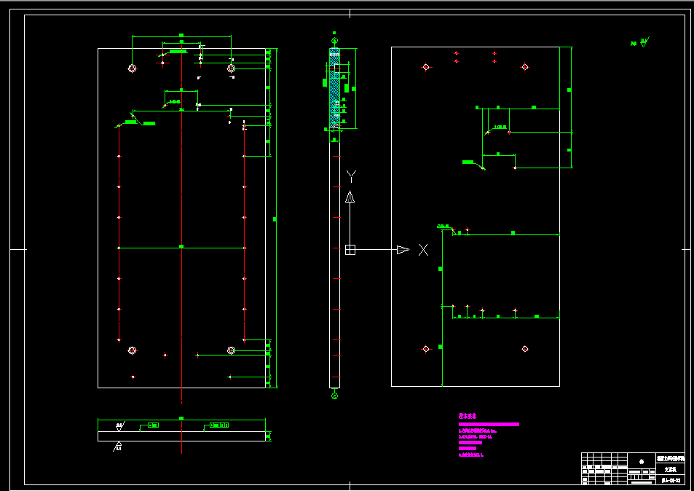This screenshot has width=694, height=491.
Task: Select the top-right counterbored hole in the left view
Action: pos(231,68)
